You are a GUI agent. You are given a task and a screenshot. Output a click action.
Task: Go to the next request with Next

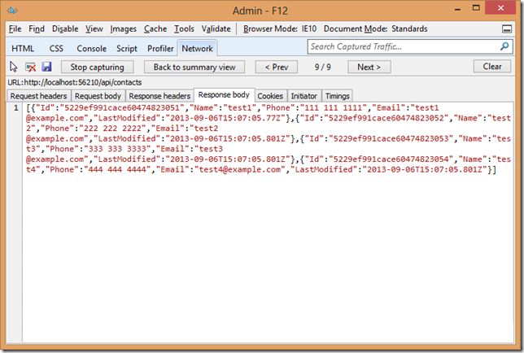(369, 67)
